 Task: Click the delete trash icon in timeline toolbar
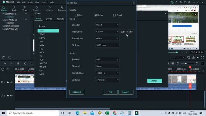click(x=18, y=63)
